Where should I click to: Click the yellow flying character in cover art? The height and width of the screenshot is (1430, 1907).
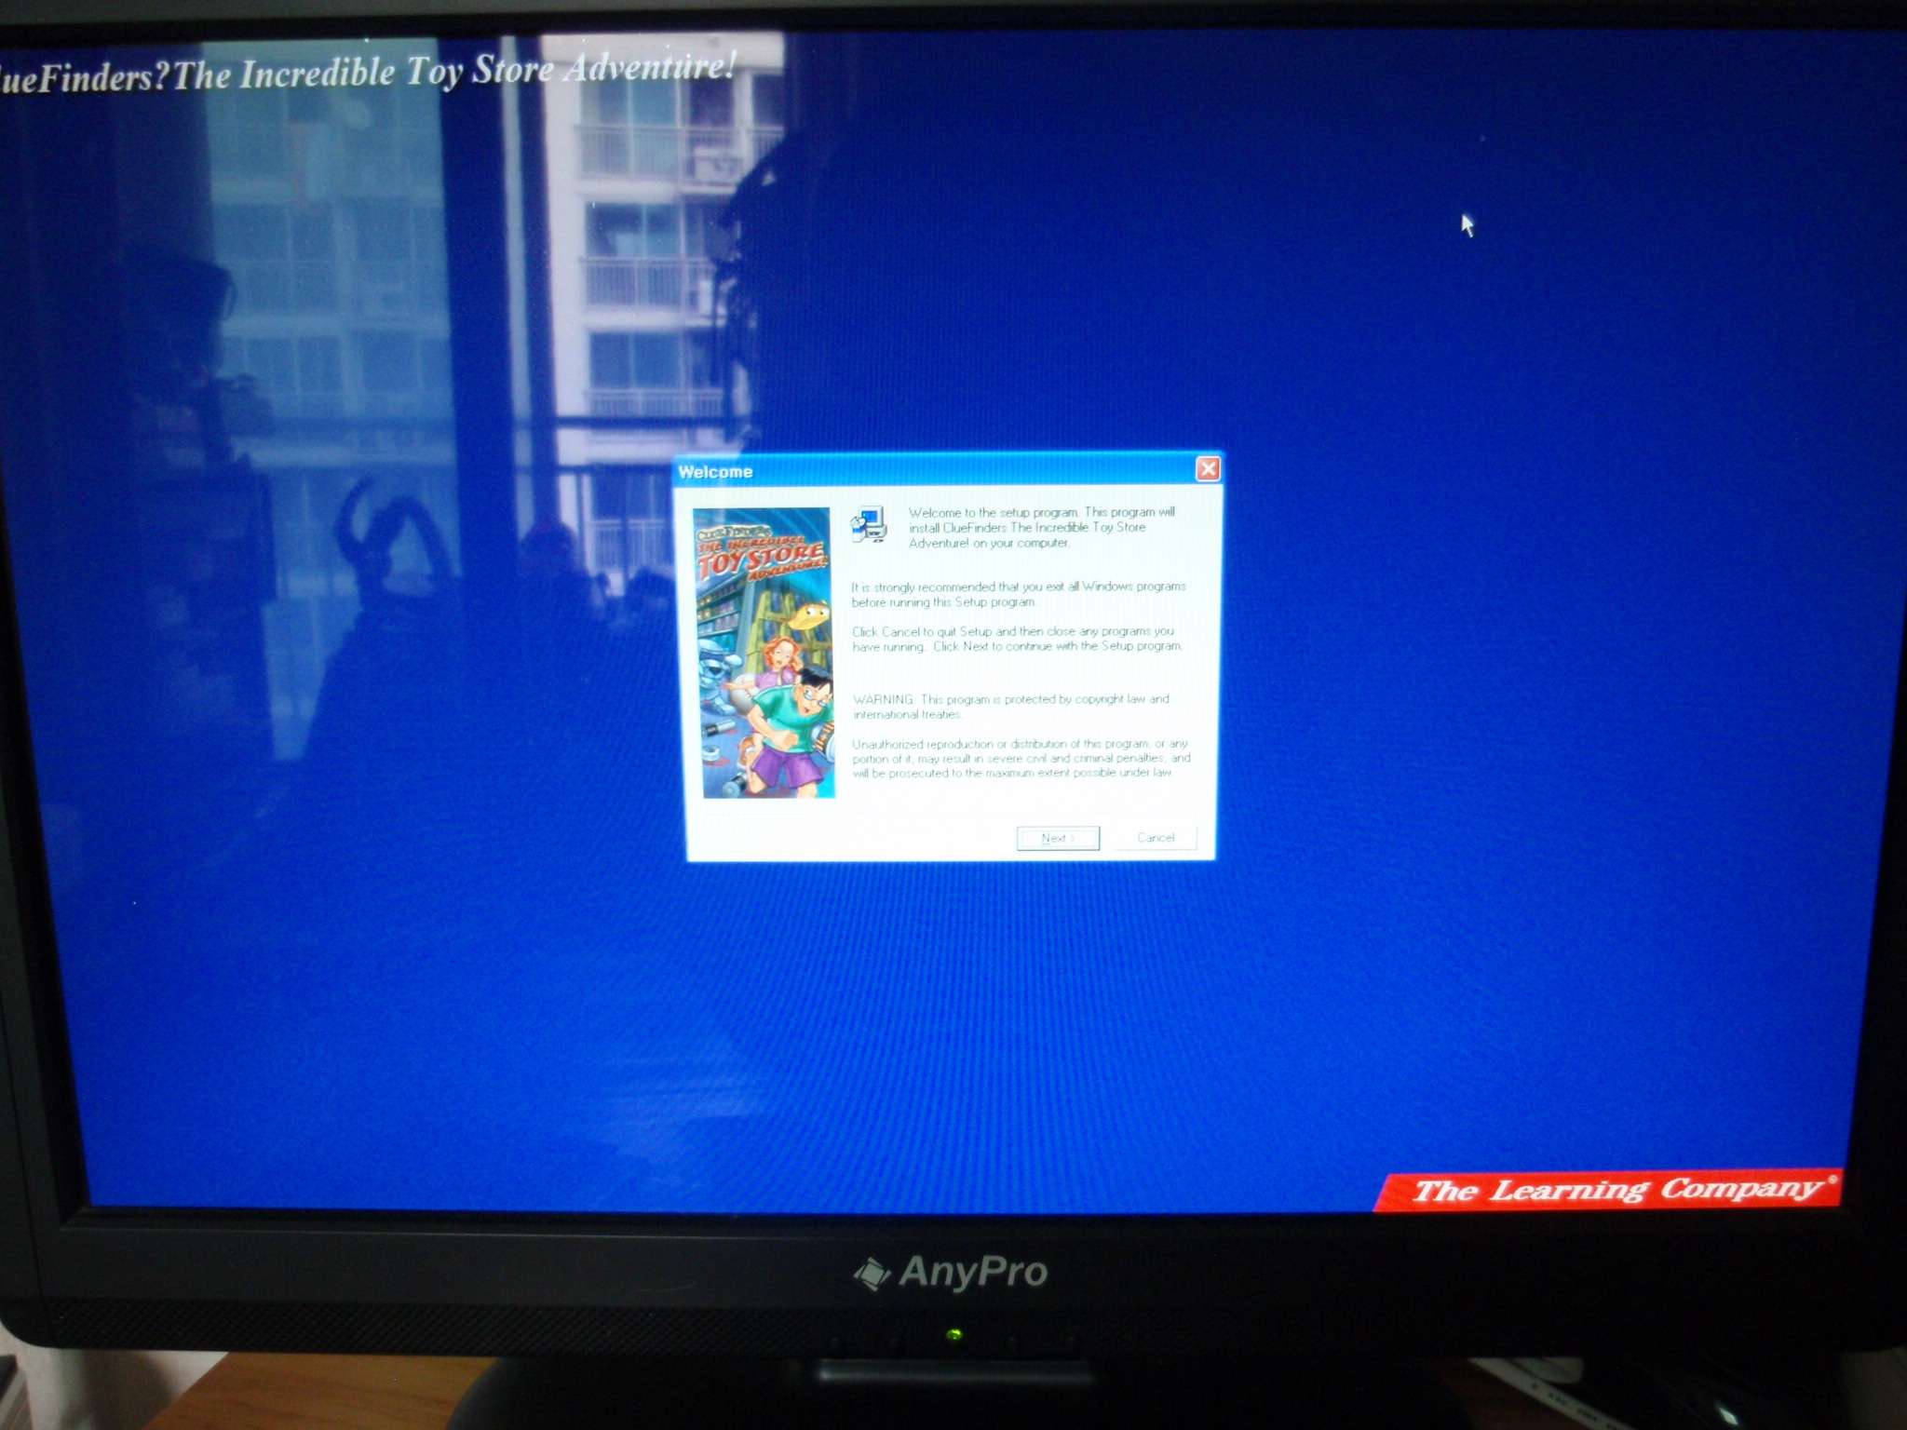811,615
